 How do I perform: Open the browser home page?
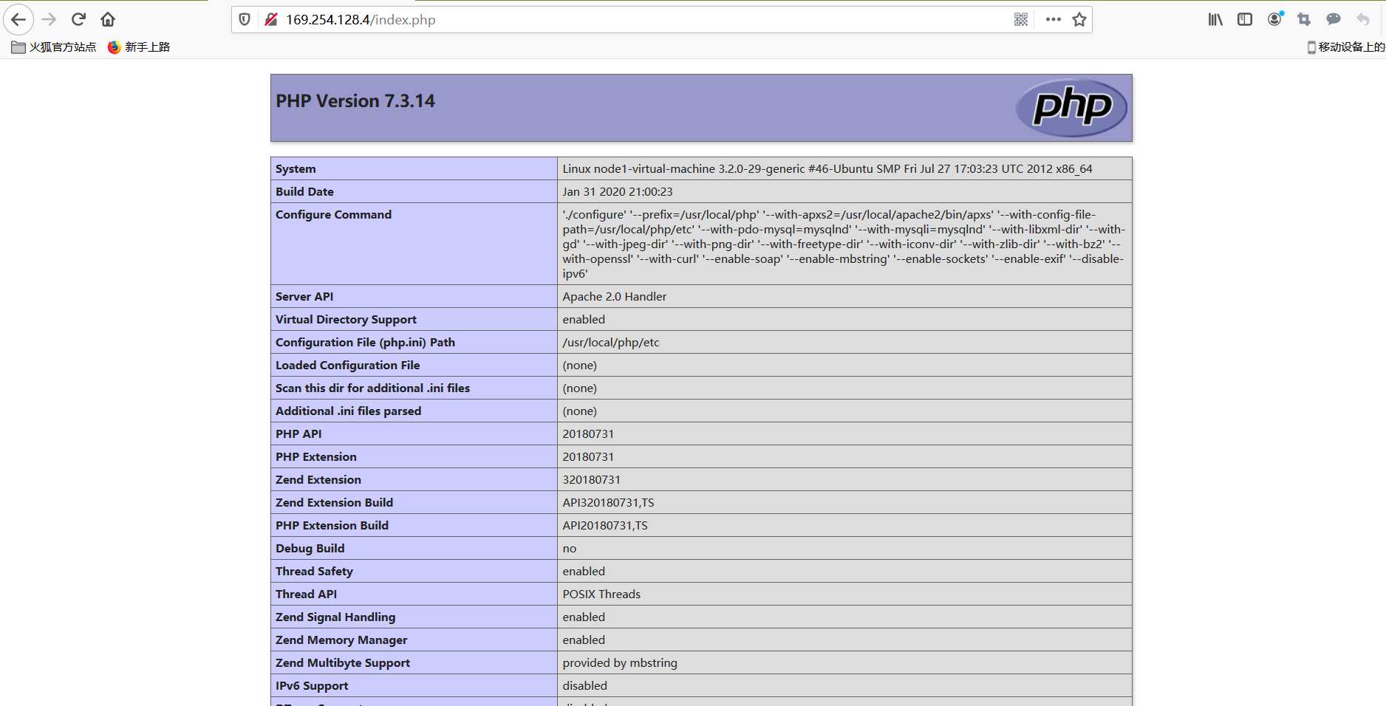[x=108, y=19]
